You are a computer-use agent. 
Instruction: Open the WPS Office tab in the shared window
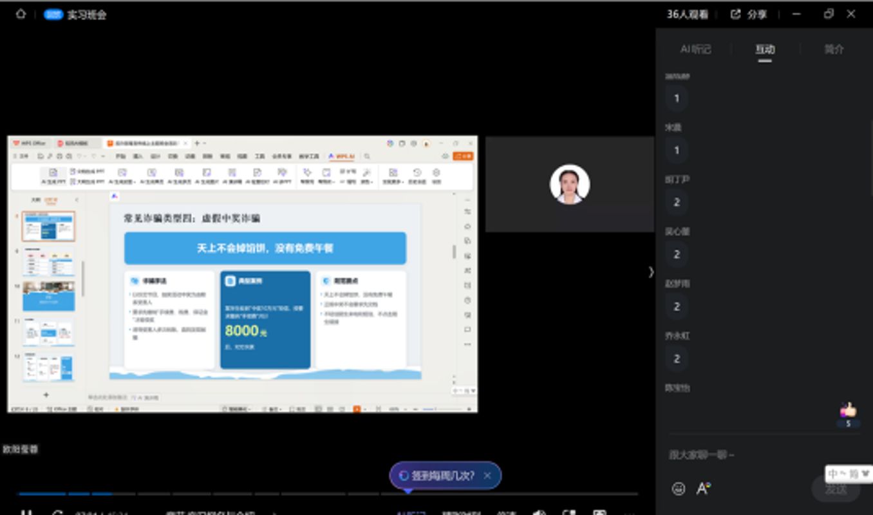[x=29, y=143]
